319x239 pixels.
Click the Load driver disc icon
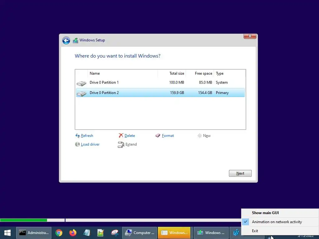(77, 144)
